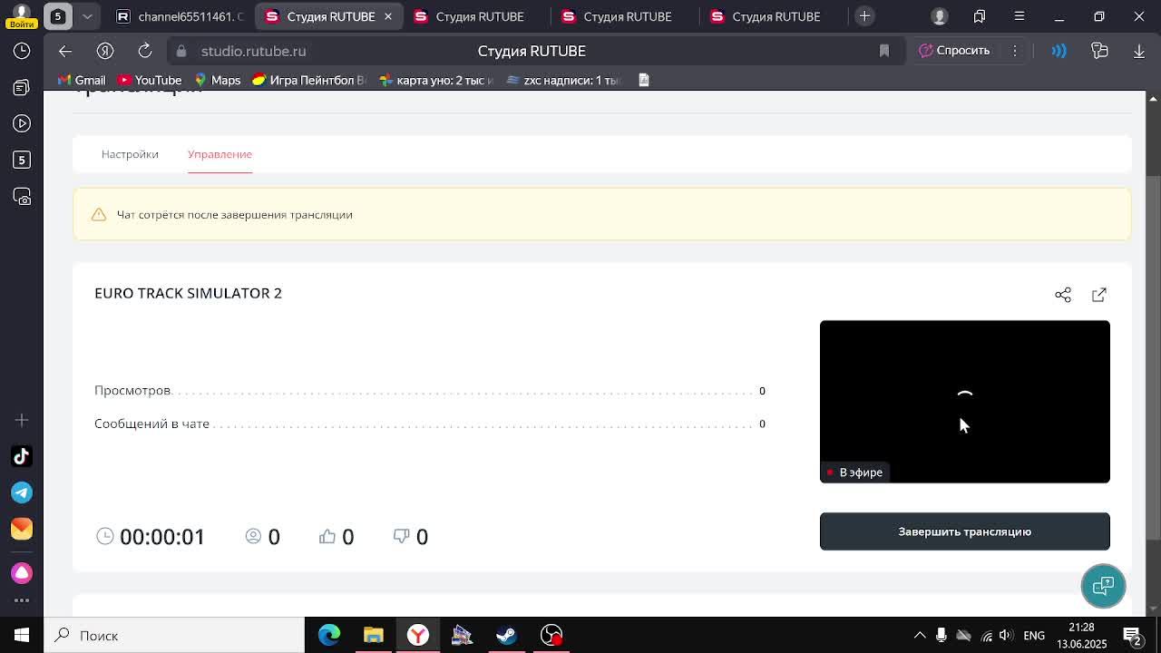Close the active Студия RUTUBE tab

click(388, 16)
